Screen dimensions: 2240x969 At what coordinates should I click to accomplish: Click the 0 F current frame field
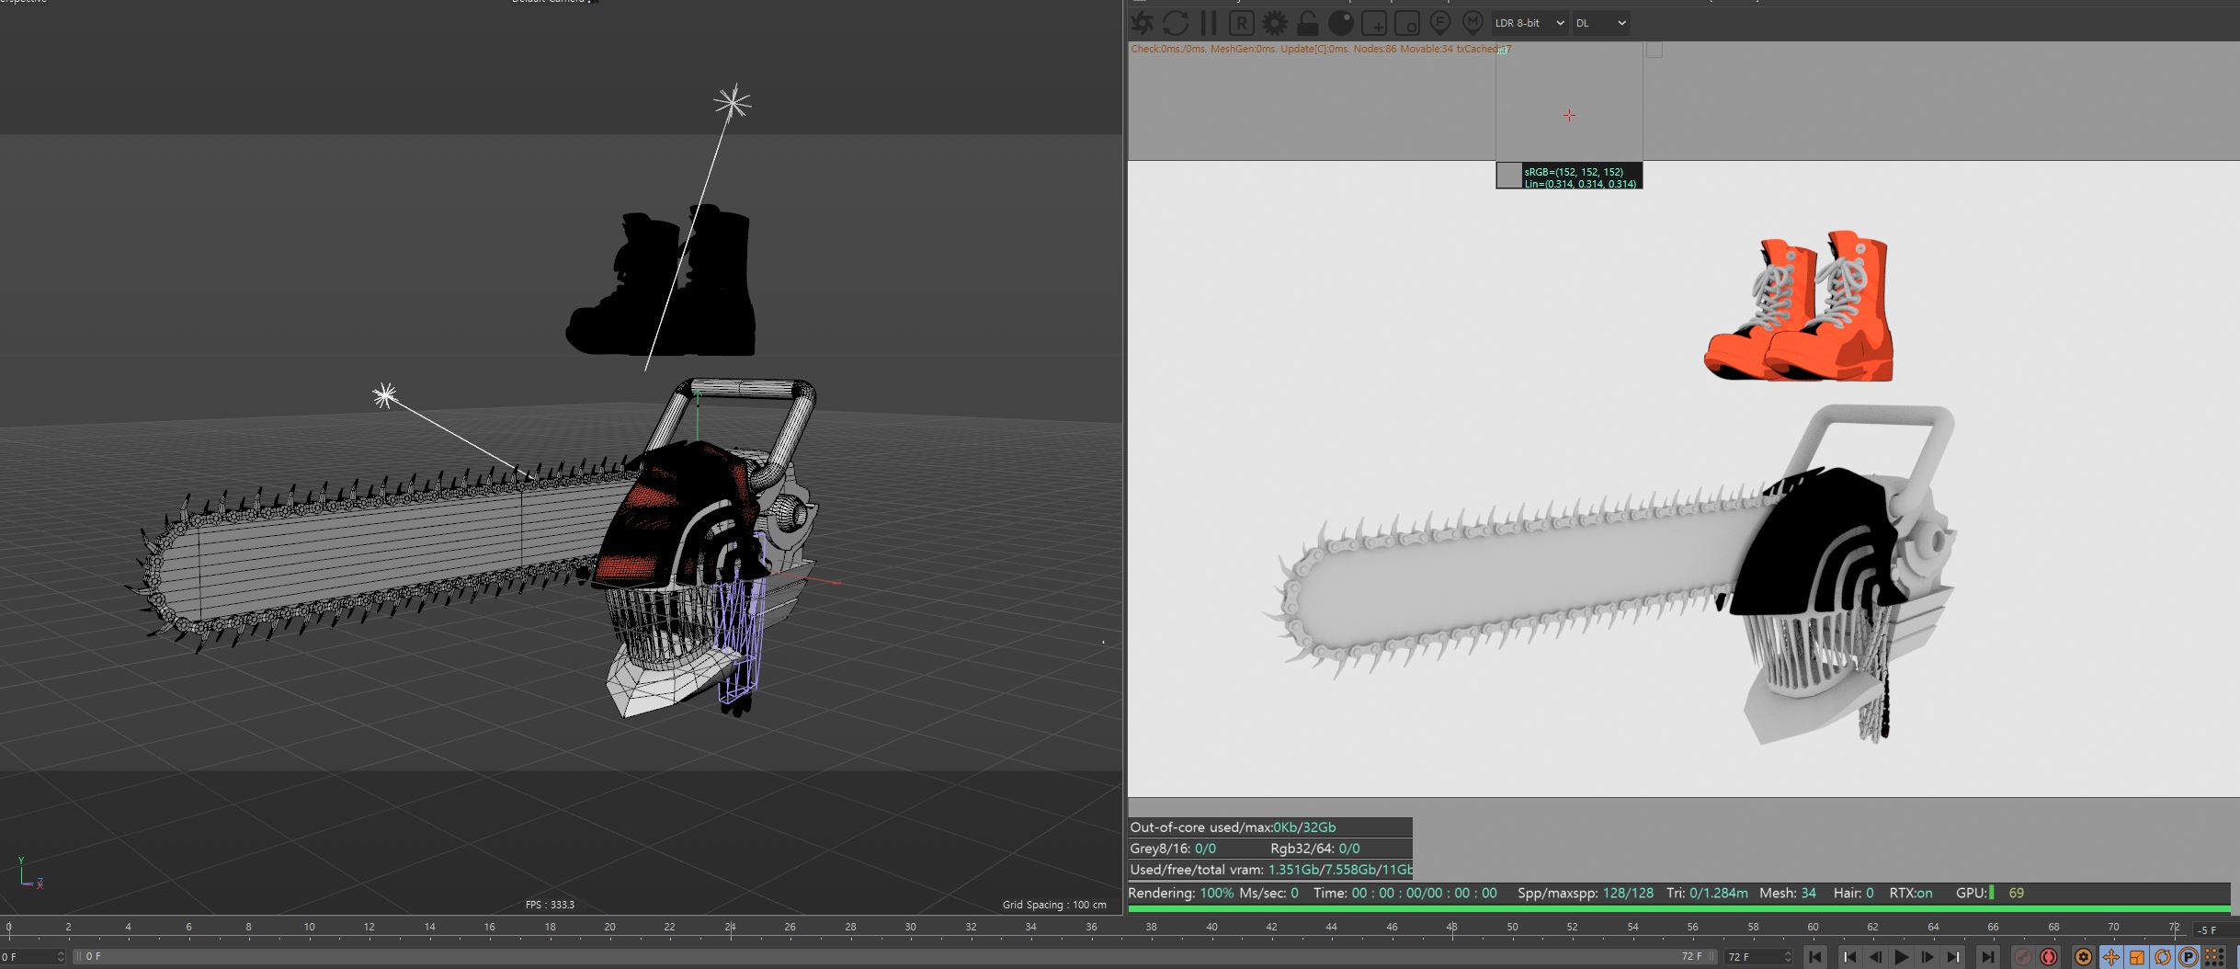point(33,957)
